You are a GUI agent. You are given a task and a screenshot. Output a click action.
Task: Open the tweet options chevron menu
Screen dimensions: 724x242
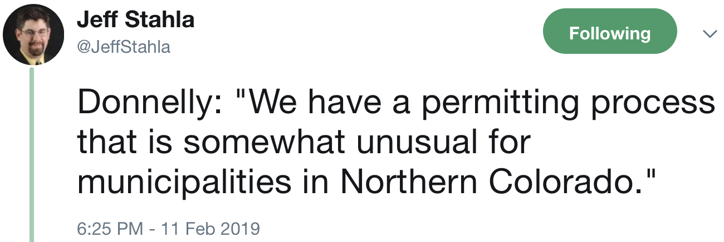click(709, 34)
